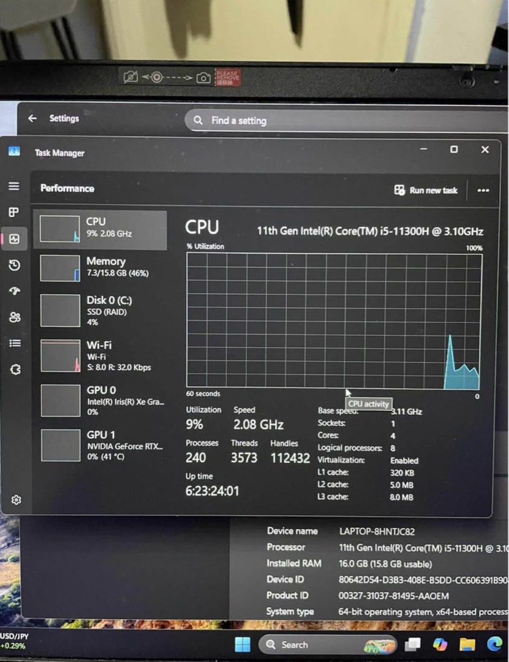Open the Task Manager hamburger navigation menu
Viewport: 509px width, 662px height.
pyautogui.click(x=14, y=186)
